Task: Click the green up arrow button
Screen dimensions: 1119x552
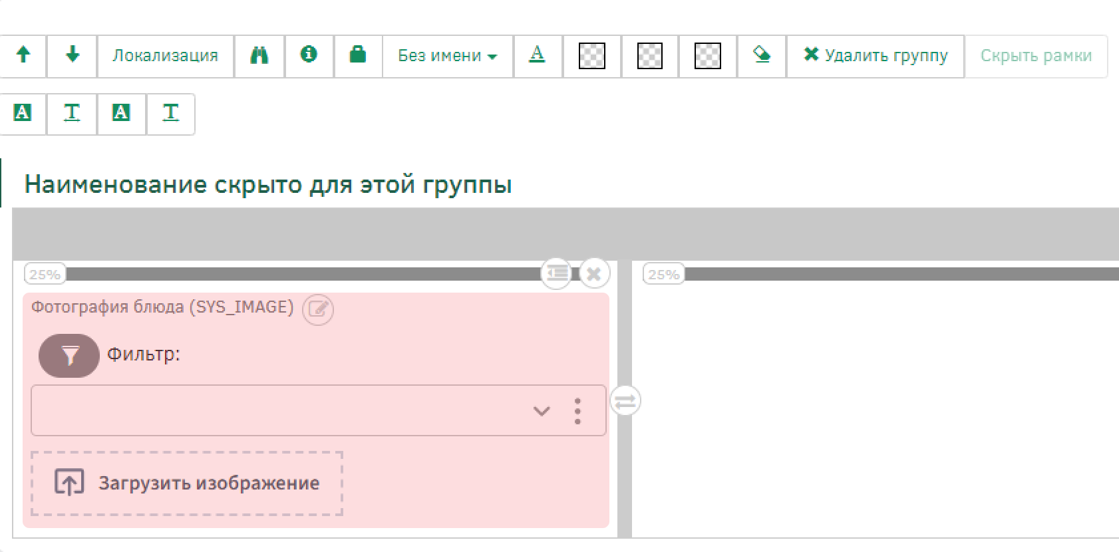Action: point(23,56)
